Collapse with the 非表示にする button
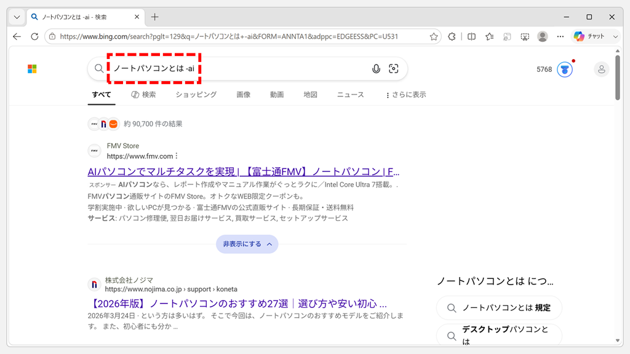 [247, 244]
